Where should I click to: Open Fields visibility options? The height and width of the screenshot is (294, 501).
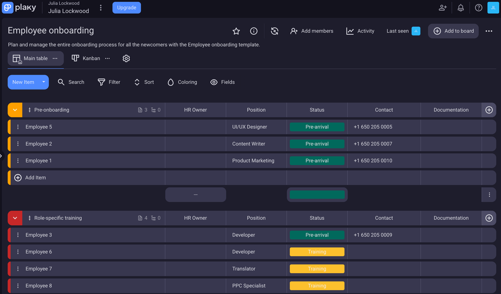tap(223, 82)
